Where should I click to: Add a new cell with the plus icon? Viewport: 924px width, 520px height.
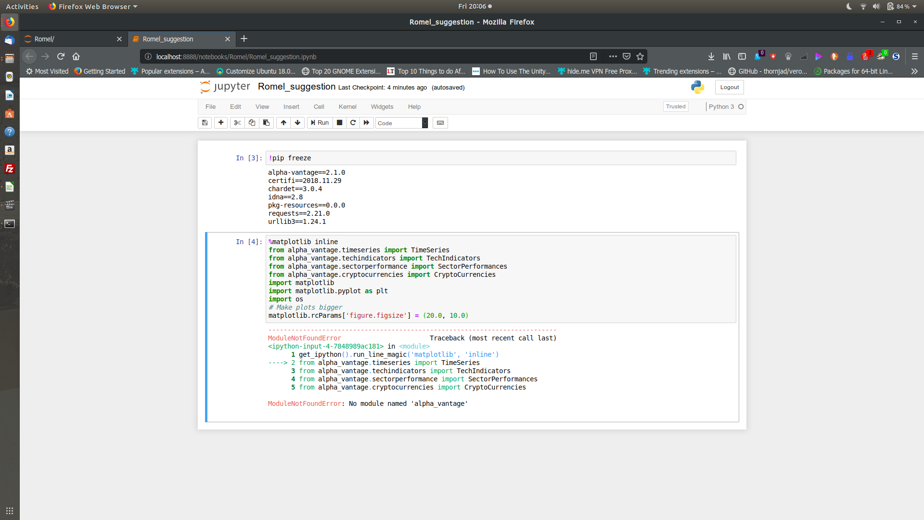coord(220,123)
